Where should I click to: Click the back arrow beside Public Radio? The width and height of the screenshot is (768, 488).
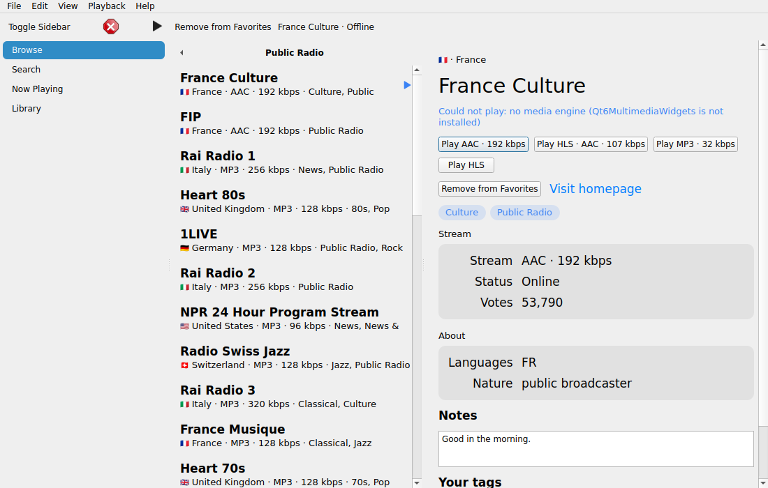(182, 53)
